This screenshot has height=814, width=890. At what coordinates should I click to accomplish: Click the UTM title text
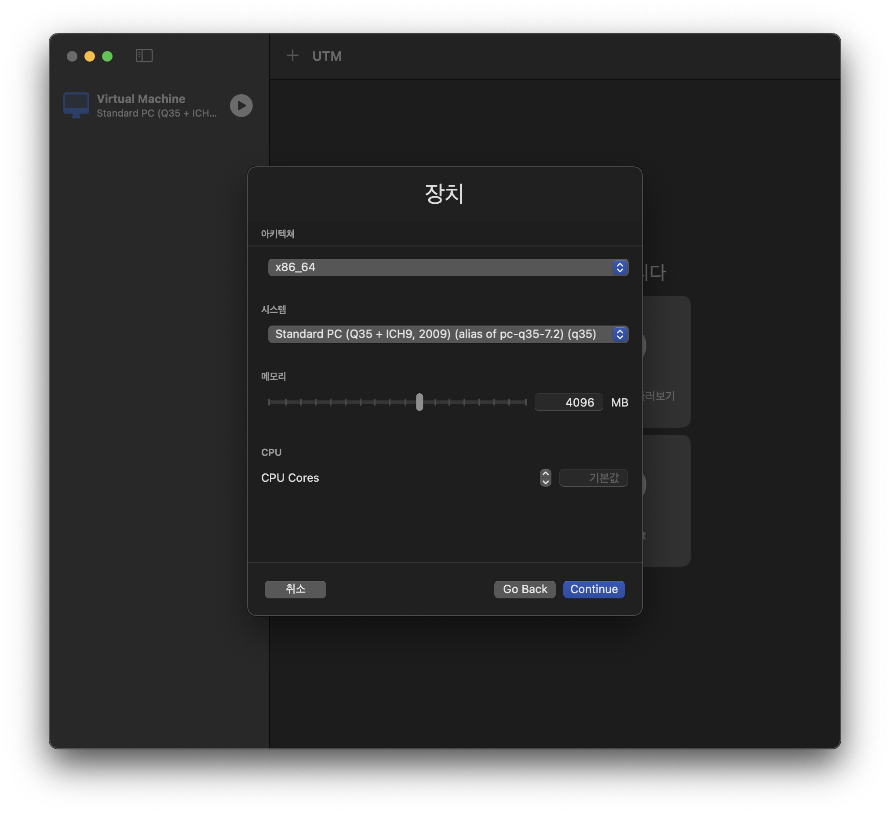click(x=327, y=56)
